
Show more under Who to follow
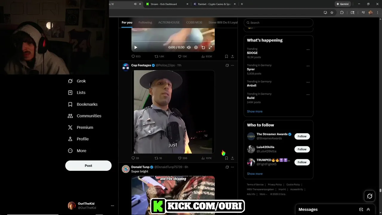click(x=255, y=174)
